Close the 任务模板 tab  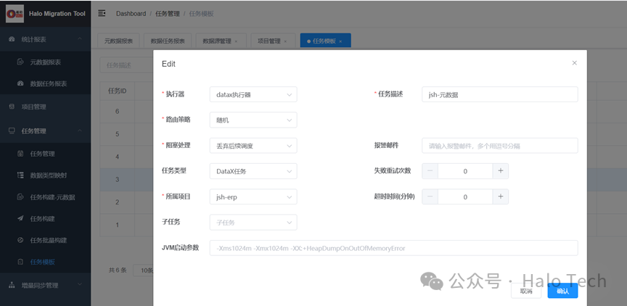340,41
